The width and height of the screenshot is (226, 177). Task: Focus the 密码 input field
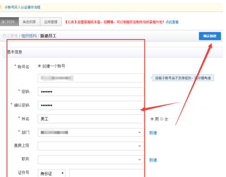[x=91, y=92]
